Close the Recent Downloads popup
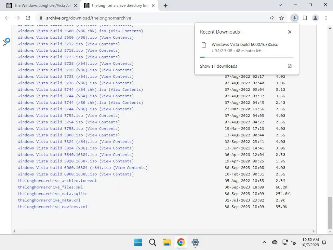The image size is (333, 250). 290,32
